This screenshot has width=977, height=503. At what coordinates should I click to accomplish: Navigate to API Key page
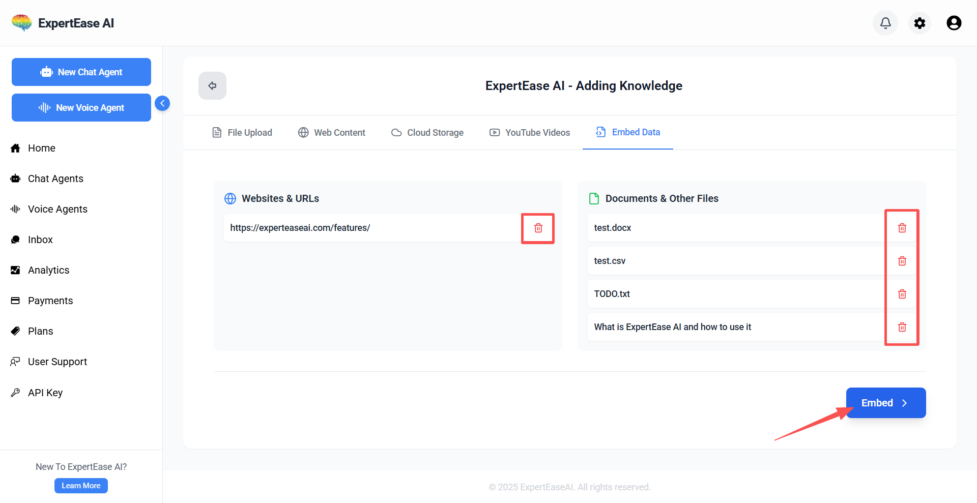coord(45,393)
